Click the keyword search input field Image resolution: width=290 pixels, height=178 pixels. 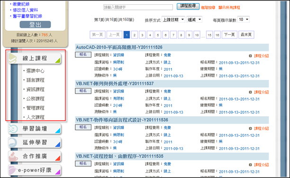coord(138,7)
